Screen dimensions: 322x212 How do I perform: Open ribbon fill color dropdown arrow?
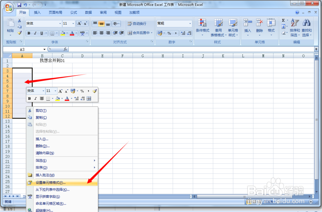pyautogui.click(x=67, y=33)
